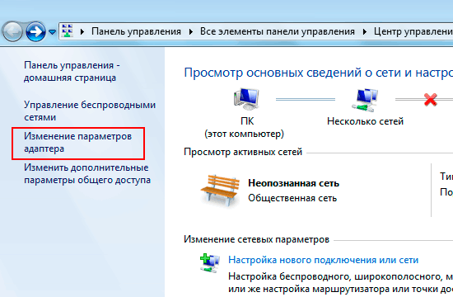Image resolution: width=453 pixels, height=297 pixels.
Task: Click the new connection setup icon
Action: 210,263
